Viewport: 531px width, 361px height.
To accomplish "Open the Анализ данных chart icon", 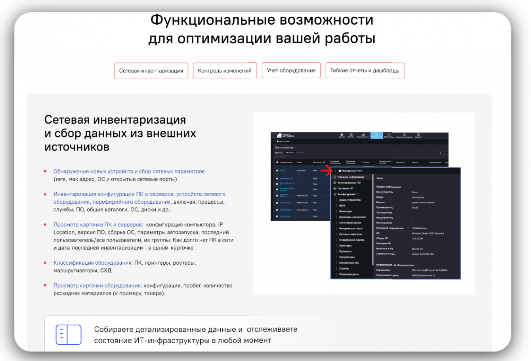I will 363,136.
